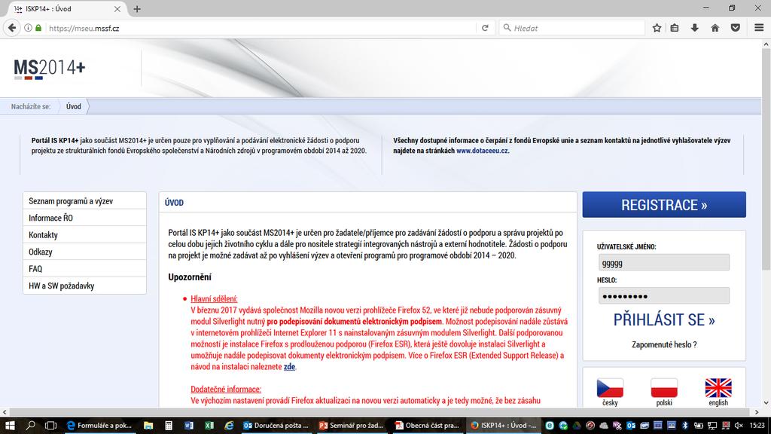Open the Firefox hamburger menu

coord(759,28)
